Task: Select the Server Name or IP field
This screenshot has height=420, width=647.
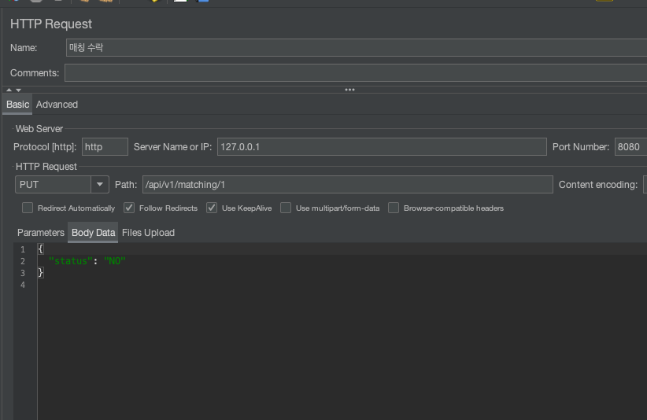Action: coord(382,147)
